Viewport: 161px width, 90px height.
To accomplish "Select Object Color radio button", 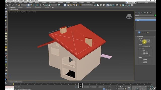I will pos(142,52).
